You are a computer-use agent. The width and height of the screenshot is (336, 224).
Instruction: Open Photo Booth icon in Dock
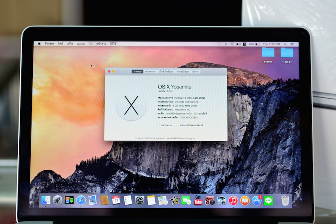210,201
